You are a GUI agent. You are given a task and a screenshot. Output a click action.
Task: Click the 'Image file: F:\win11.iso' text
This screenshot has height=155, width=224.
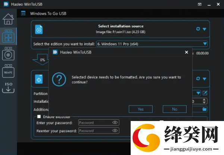pos(121,32)
